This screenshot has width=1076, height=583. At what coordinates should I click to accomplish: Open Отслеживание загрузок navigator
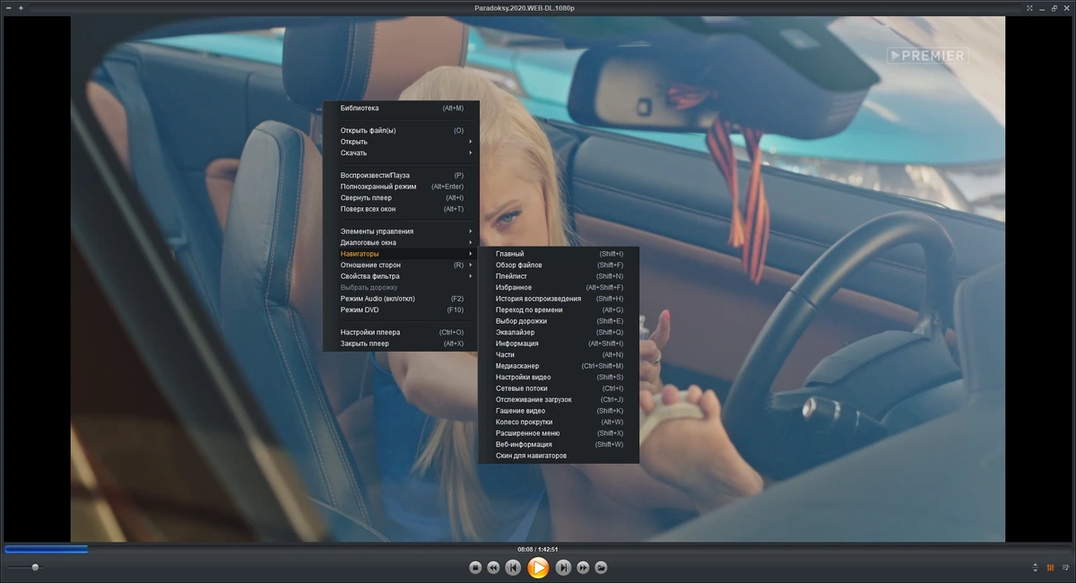559,399
